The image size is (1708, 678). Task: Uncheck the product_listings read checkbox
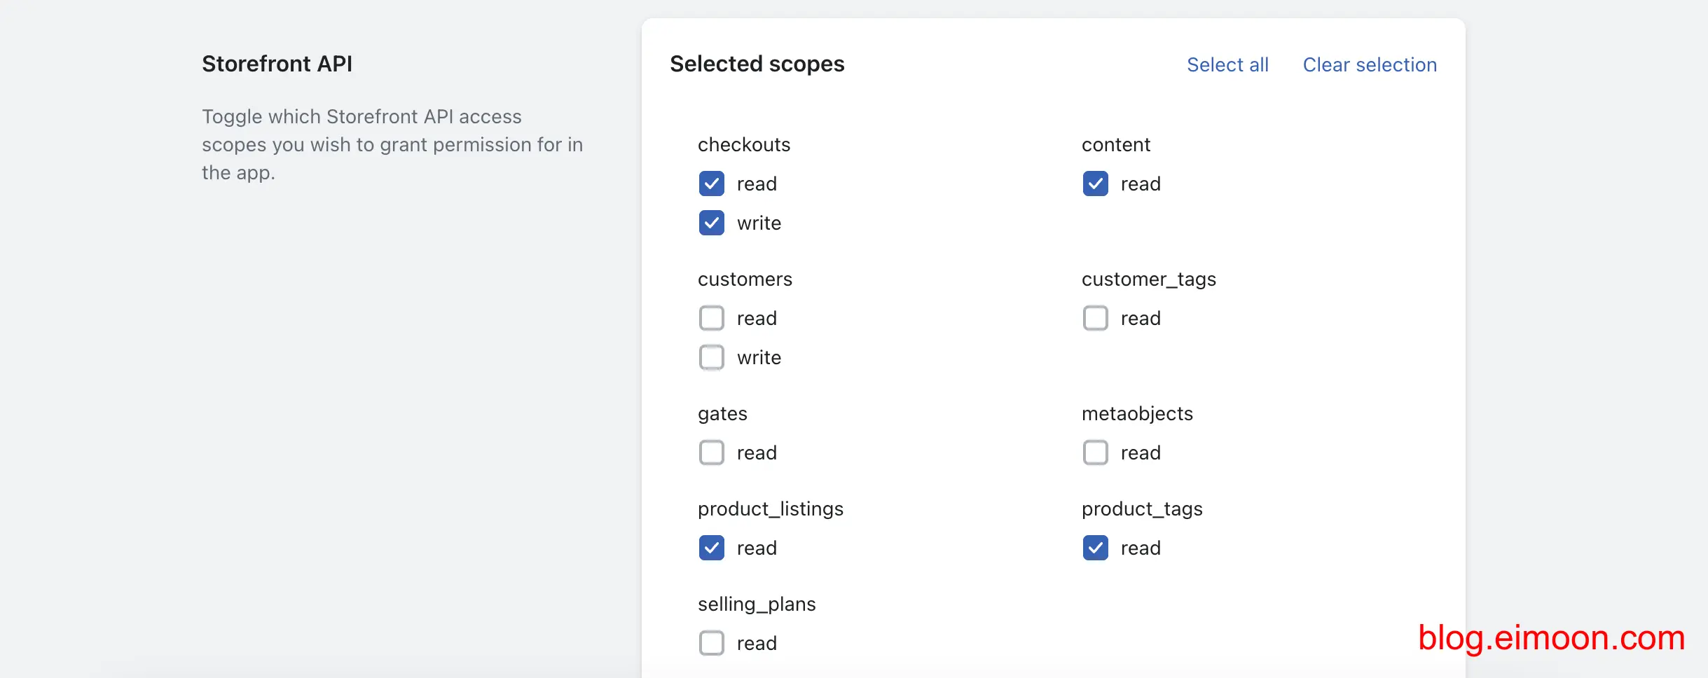click(711, 548)
